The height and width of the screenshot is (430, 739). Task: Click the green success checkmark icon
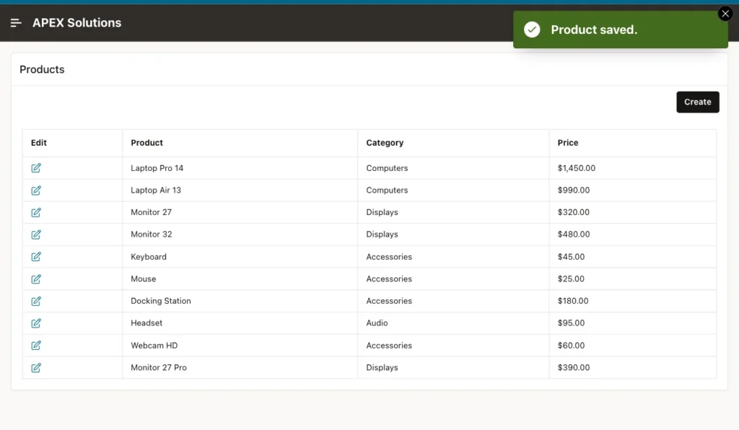point(532,30)
